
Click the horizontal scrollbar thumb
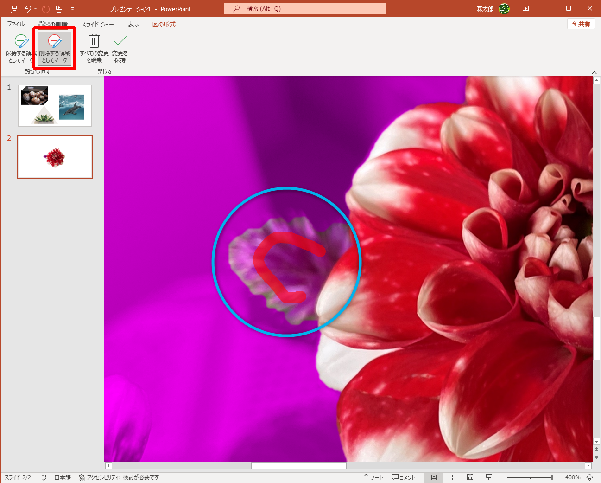(x=299, y=465)
